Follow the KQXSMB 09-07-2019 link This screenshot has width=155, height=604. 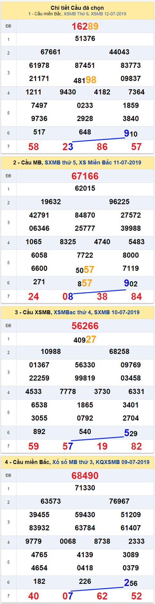click(123, 462)
